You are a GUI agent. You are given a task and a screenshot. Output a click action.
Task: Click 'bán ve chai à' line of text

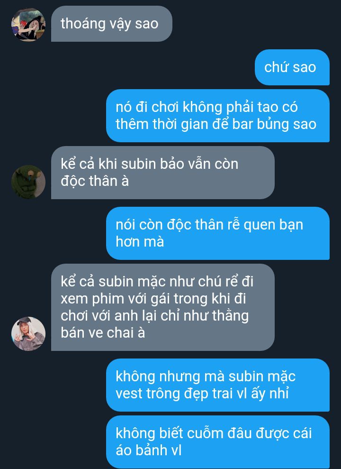(103, 332)
